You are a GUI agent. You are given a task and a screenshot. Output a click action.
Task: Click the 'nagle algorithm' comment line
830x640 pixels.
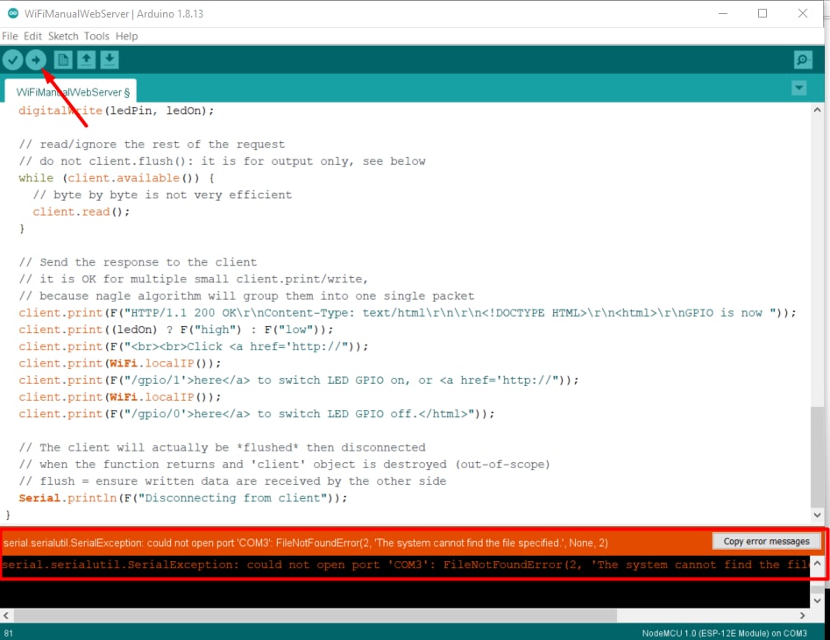[x=246, y=296]
